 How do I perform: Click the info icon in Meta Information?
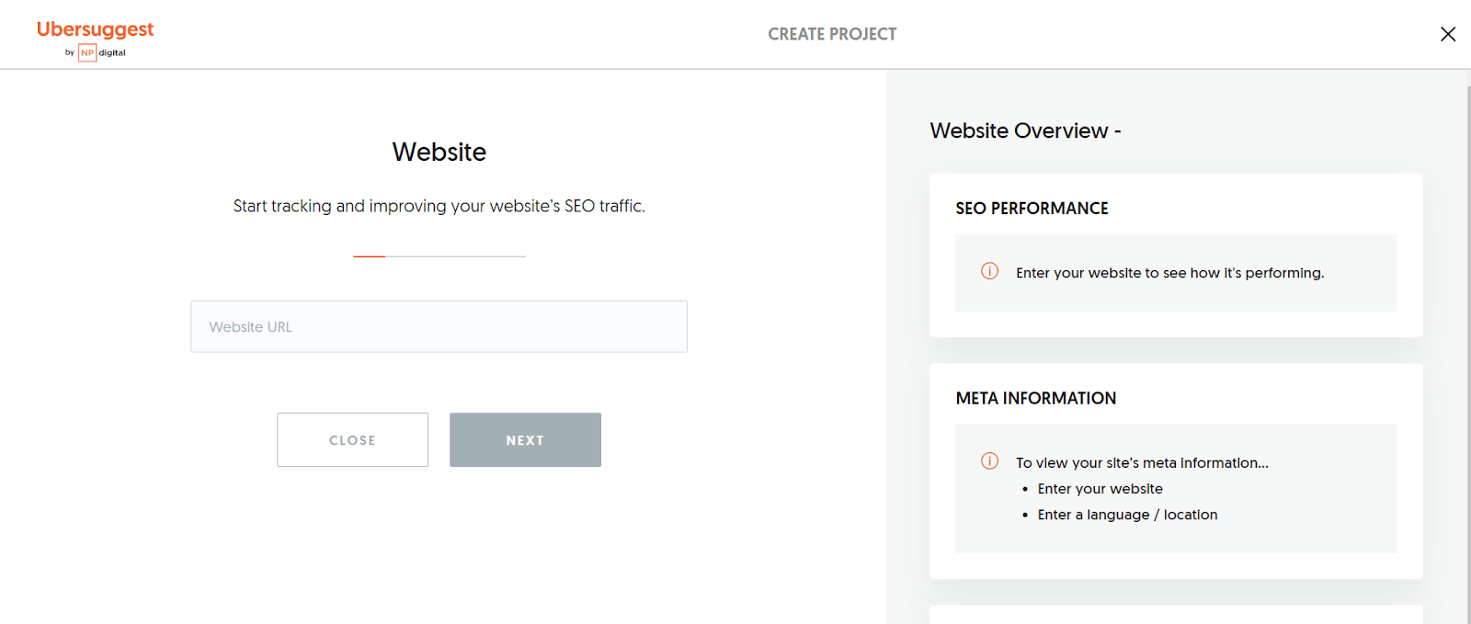pyautogui.click(x=989, y=461)
